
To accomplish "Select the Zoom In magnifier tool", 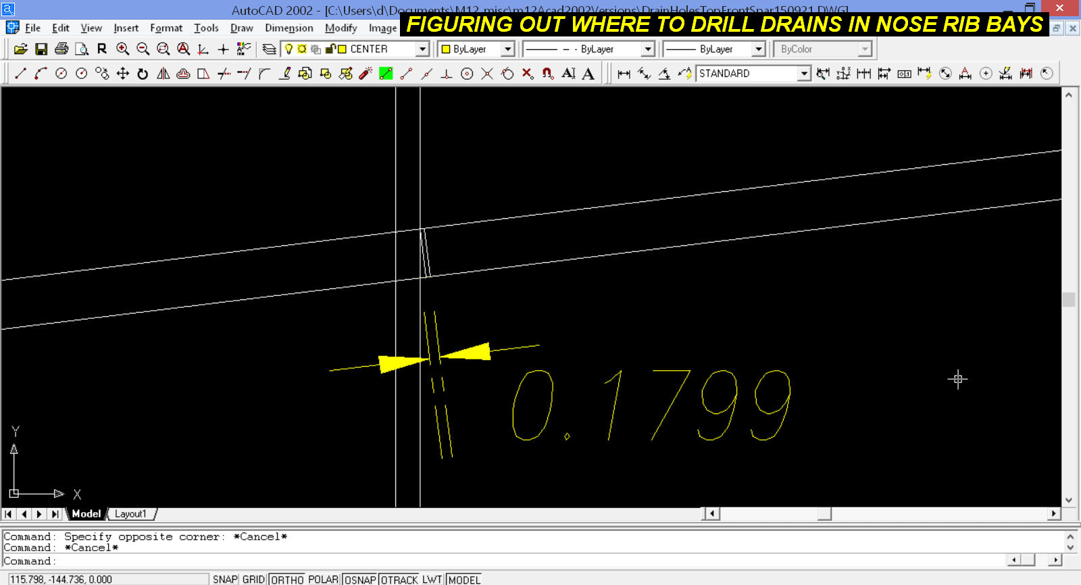I will (x=122, y=49).
